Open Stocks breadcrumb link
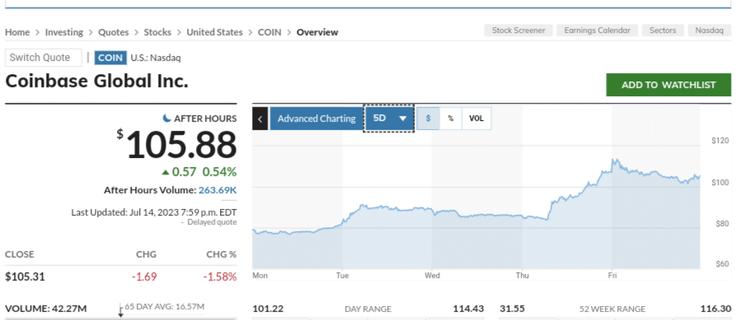This screenshot has height=320, width=740. coord(157,32)
